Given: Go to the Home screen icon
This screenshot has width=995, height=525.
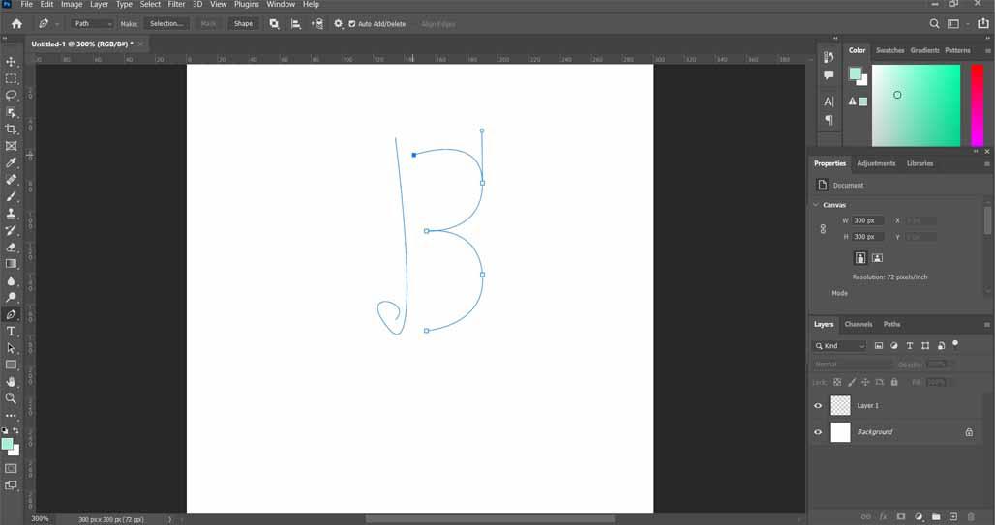Looking at the screenshot, I should (16, 24).
